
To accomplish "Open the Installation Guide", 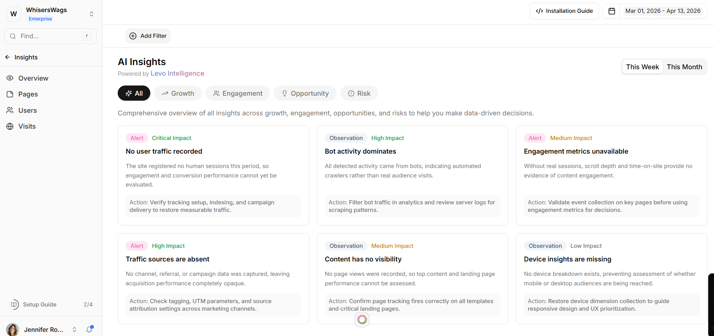I will click(x=564, y=11).
